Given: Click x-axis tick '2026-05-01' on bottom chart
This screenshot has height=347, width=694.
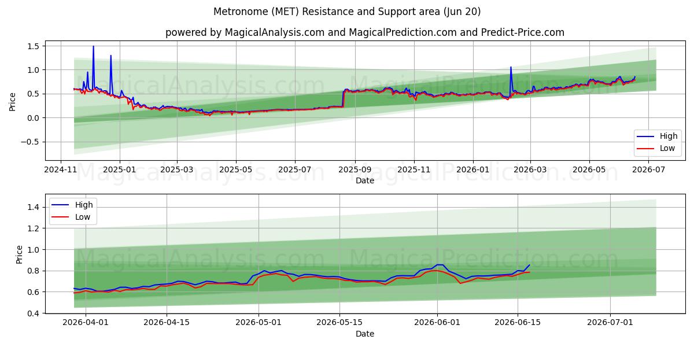Looking at the screenshot, I should 259,323.
